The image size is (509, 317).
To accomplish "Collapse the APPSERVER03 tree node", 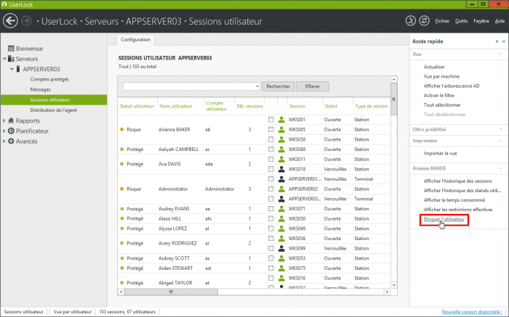I will point(12,69).
